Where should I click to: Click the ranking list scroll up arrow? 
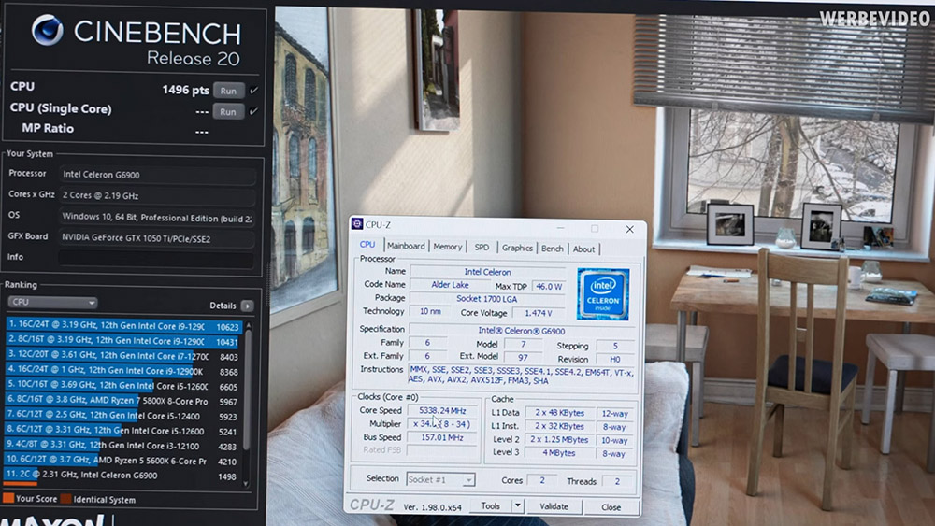[248, 325]
